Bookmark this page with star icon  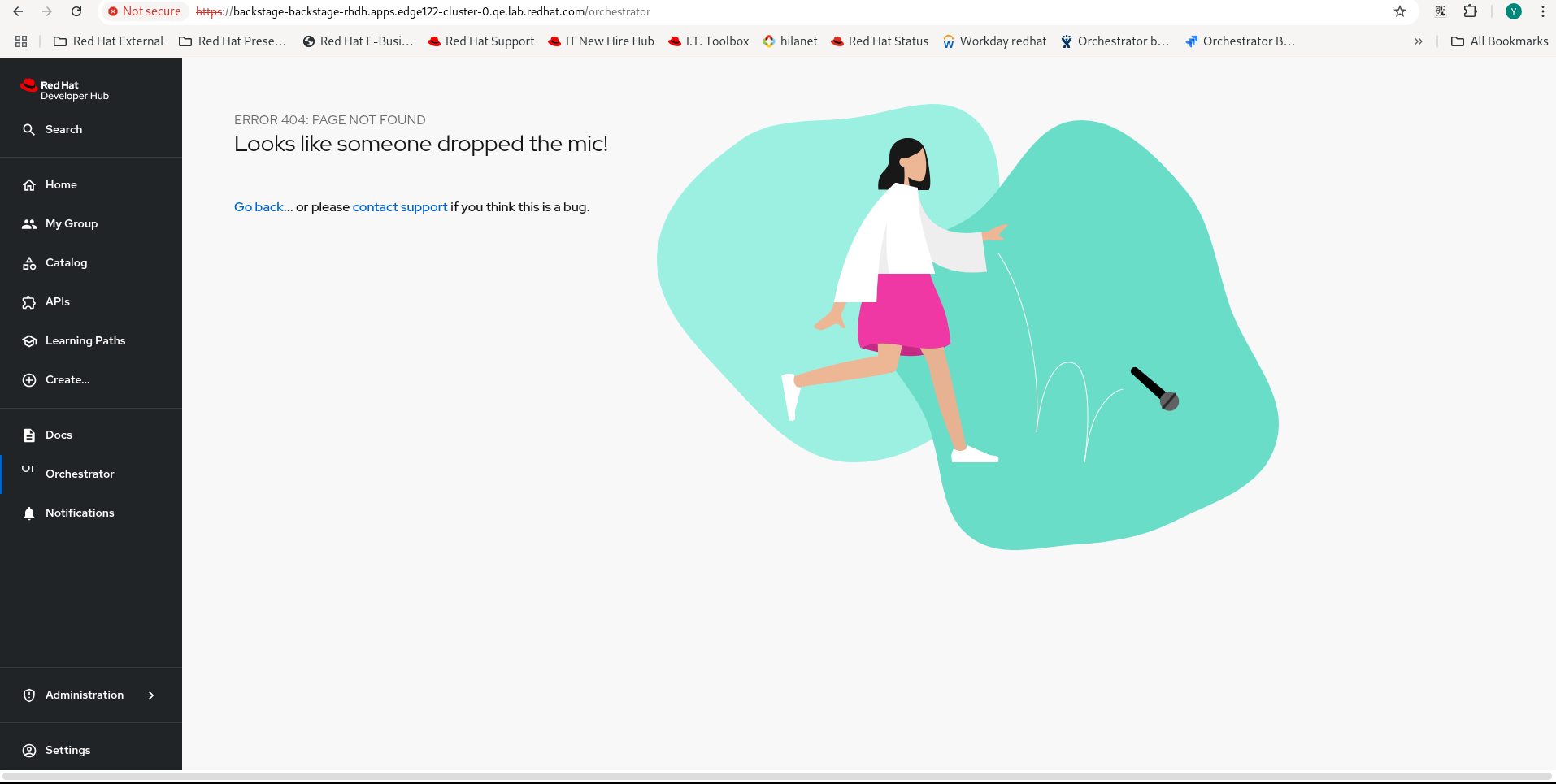pos(1400,11)
